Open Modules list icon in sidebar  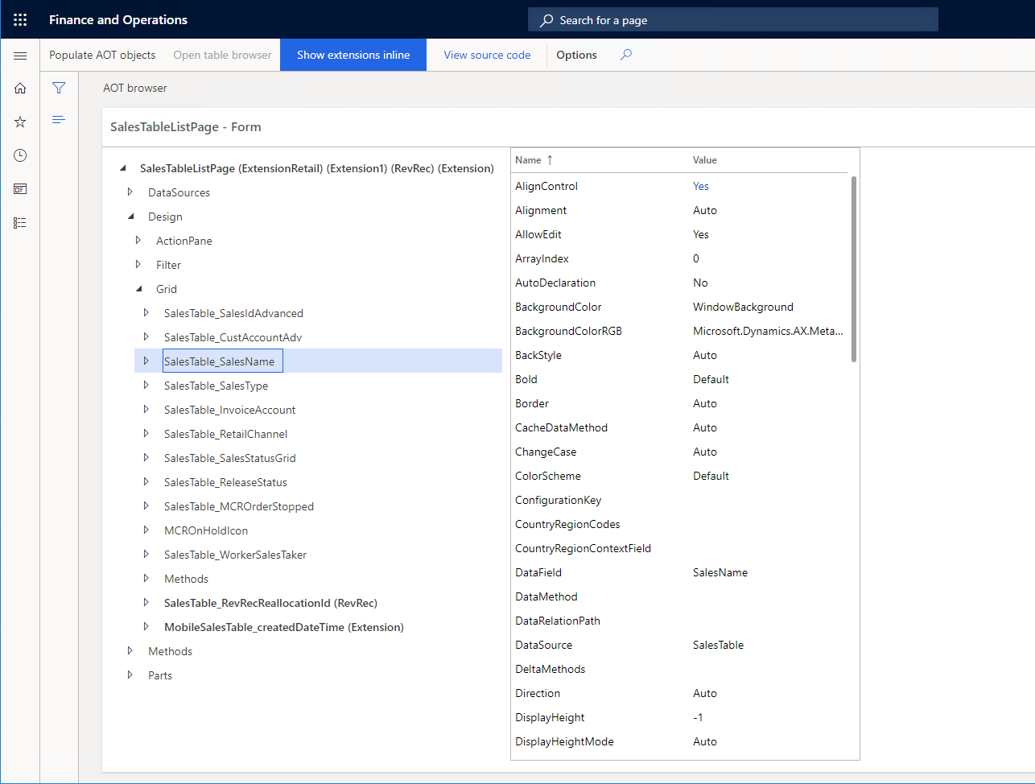20,223
